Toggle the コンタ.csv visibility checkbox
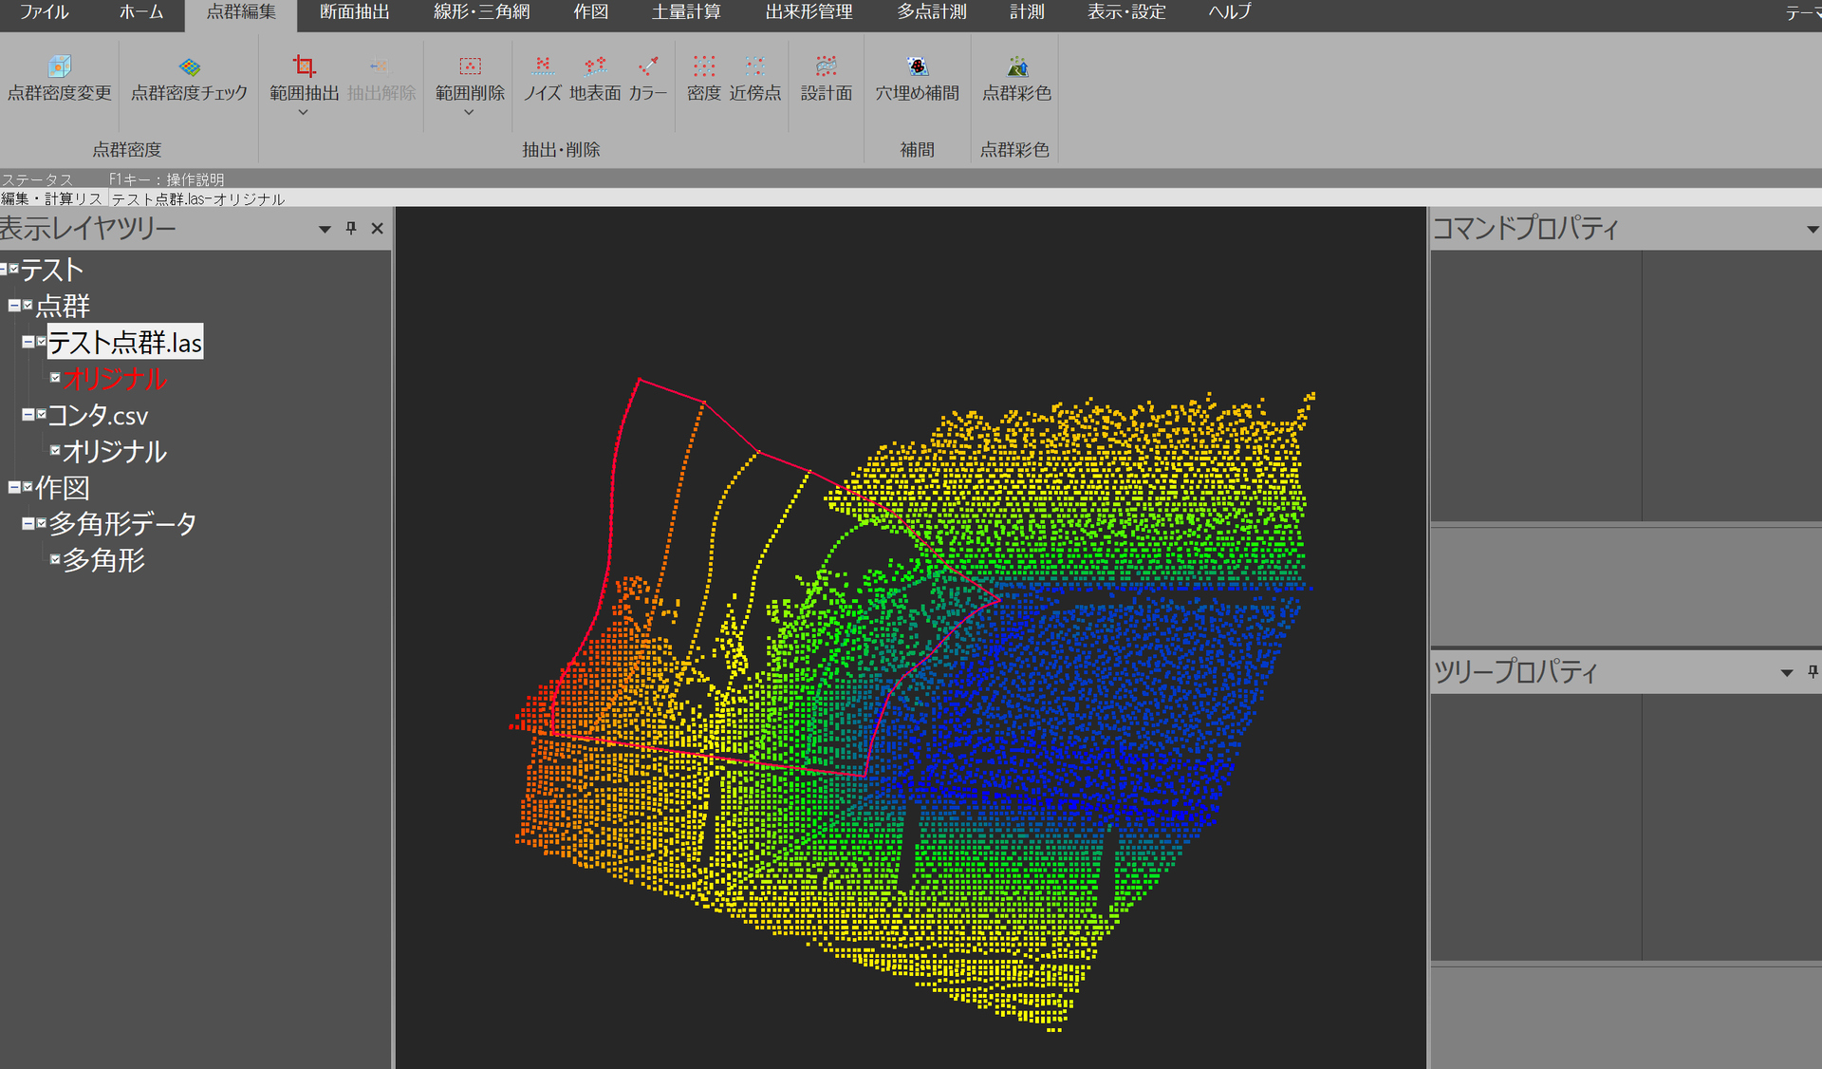 pos(42,415)
